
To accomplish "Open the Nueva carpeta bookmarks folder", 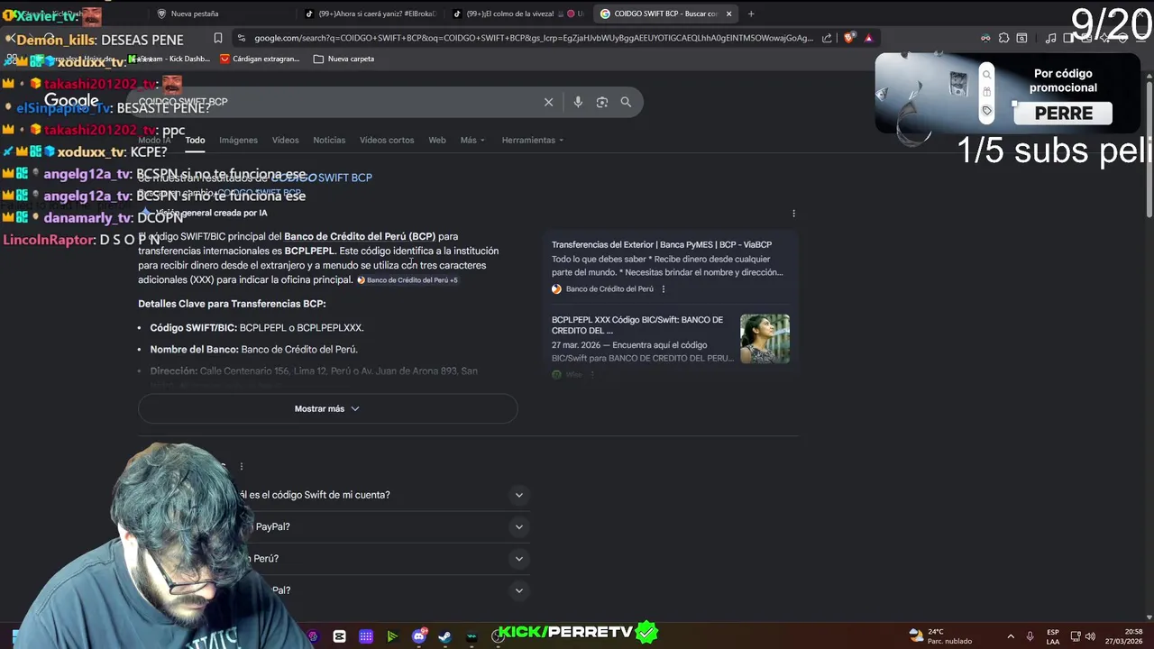I will (x=343, y=59).
